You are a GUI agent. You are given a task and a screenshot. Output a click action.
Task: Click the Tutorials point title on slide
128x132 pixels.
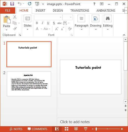tap(88, 68)
